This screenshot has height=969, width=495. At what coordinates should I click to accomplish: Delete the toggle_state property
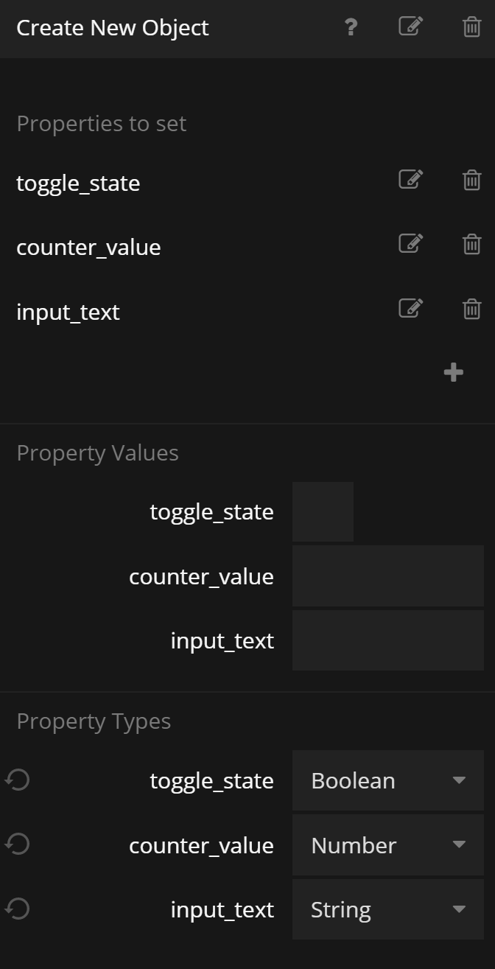(x=471, y=181)
